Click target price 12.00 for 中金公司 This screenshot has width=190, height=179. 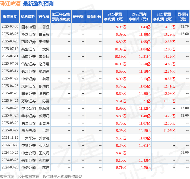185,108
